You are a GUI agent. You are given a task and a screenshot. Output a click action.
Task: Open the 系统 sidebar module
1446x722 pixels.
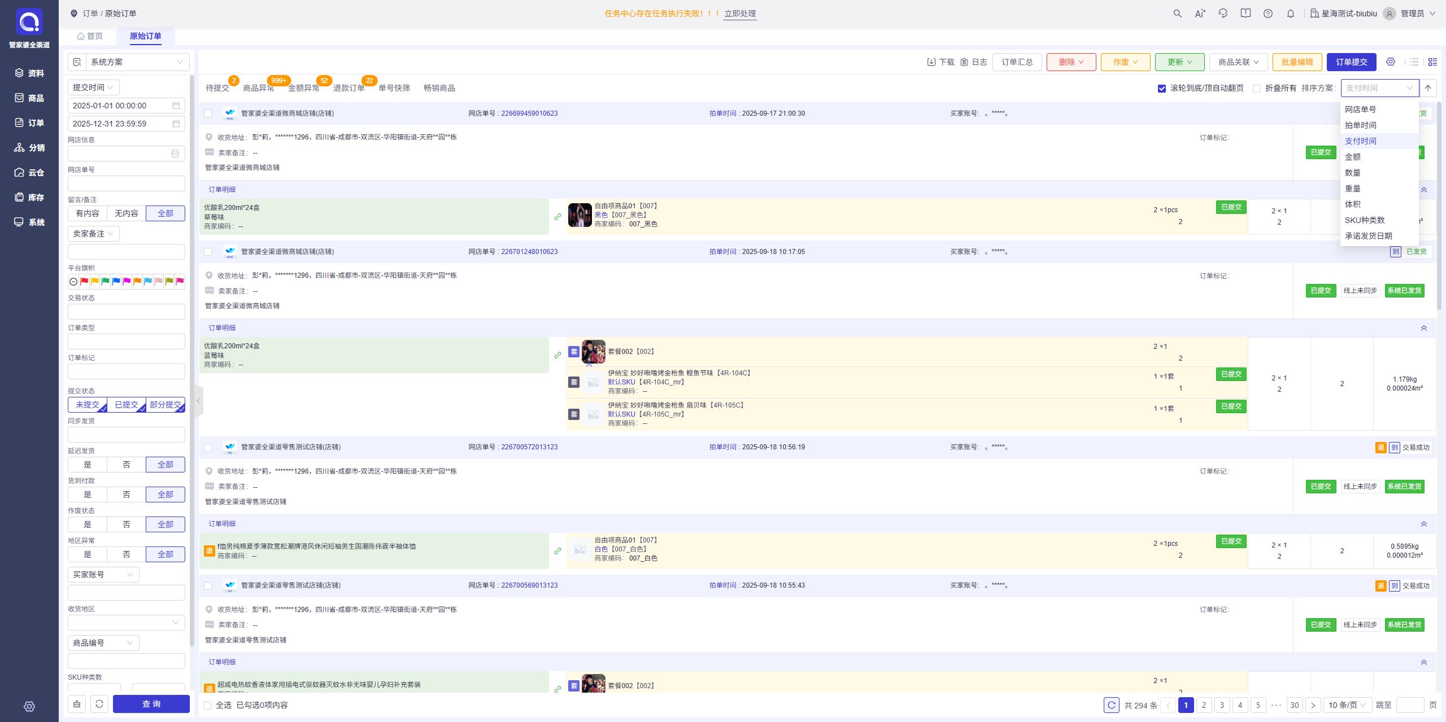click(x=29, y=222)
